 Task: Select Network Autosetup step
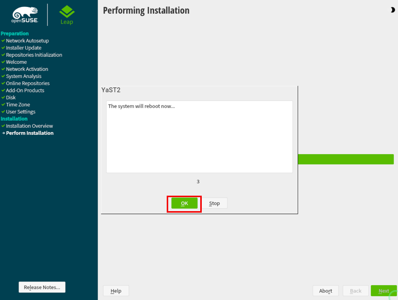pyautogui.click(x=28, y=40)
